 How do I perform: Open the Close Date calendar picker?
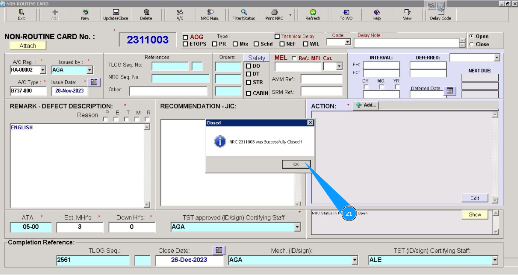(219, 250)
